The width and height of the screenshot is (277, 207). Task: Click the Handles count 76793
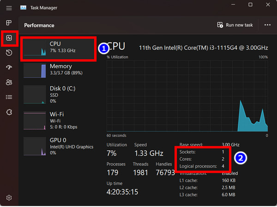(x=165, y=172)
